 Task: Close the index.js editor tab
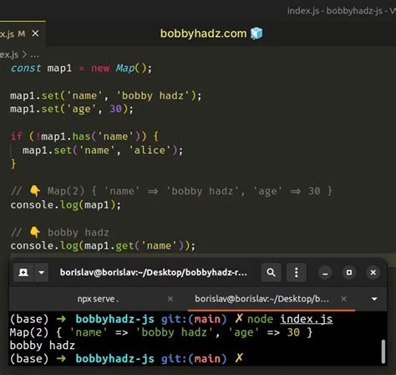coord(35,33)
